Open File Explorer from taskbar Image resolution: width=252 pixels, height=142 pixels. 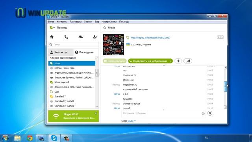[17, 138]
